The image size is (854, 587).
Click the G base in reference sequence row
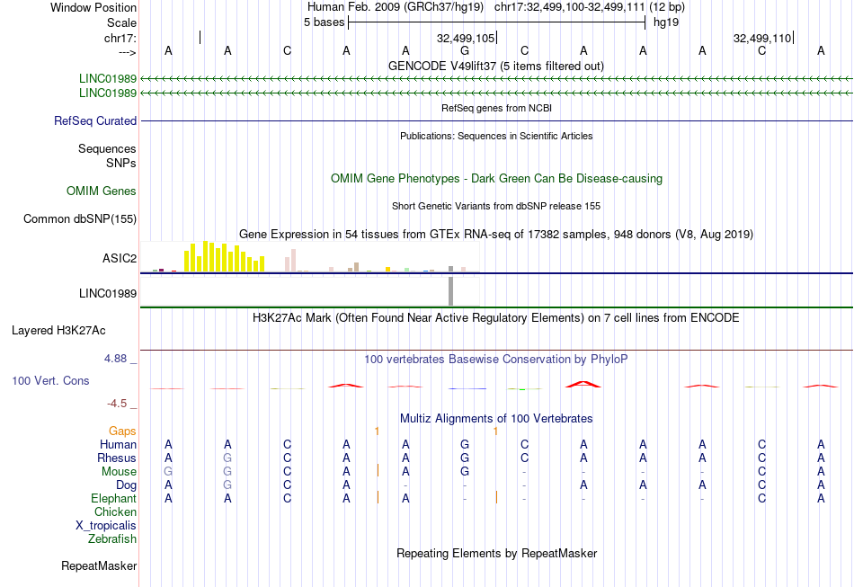(465, 50)
